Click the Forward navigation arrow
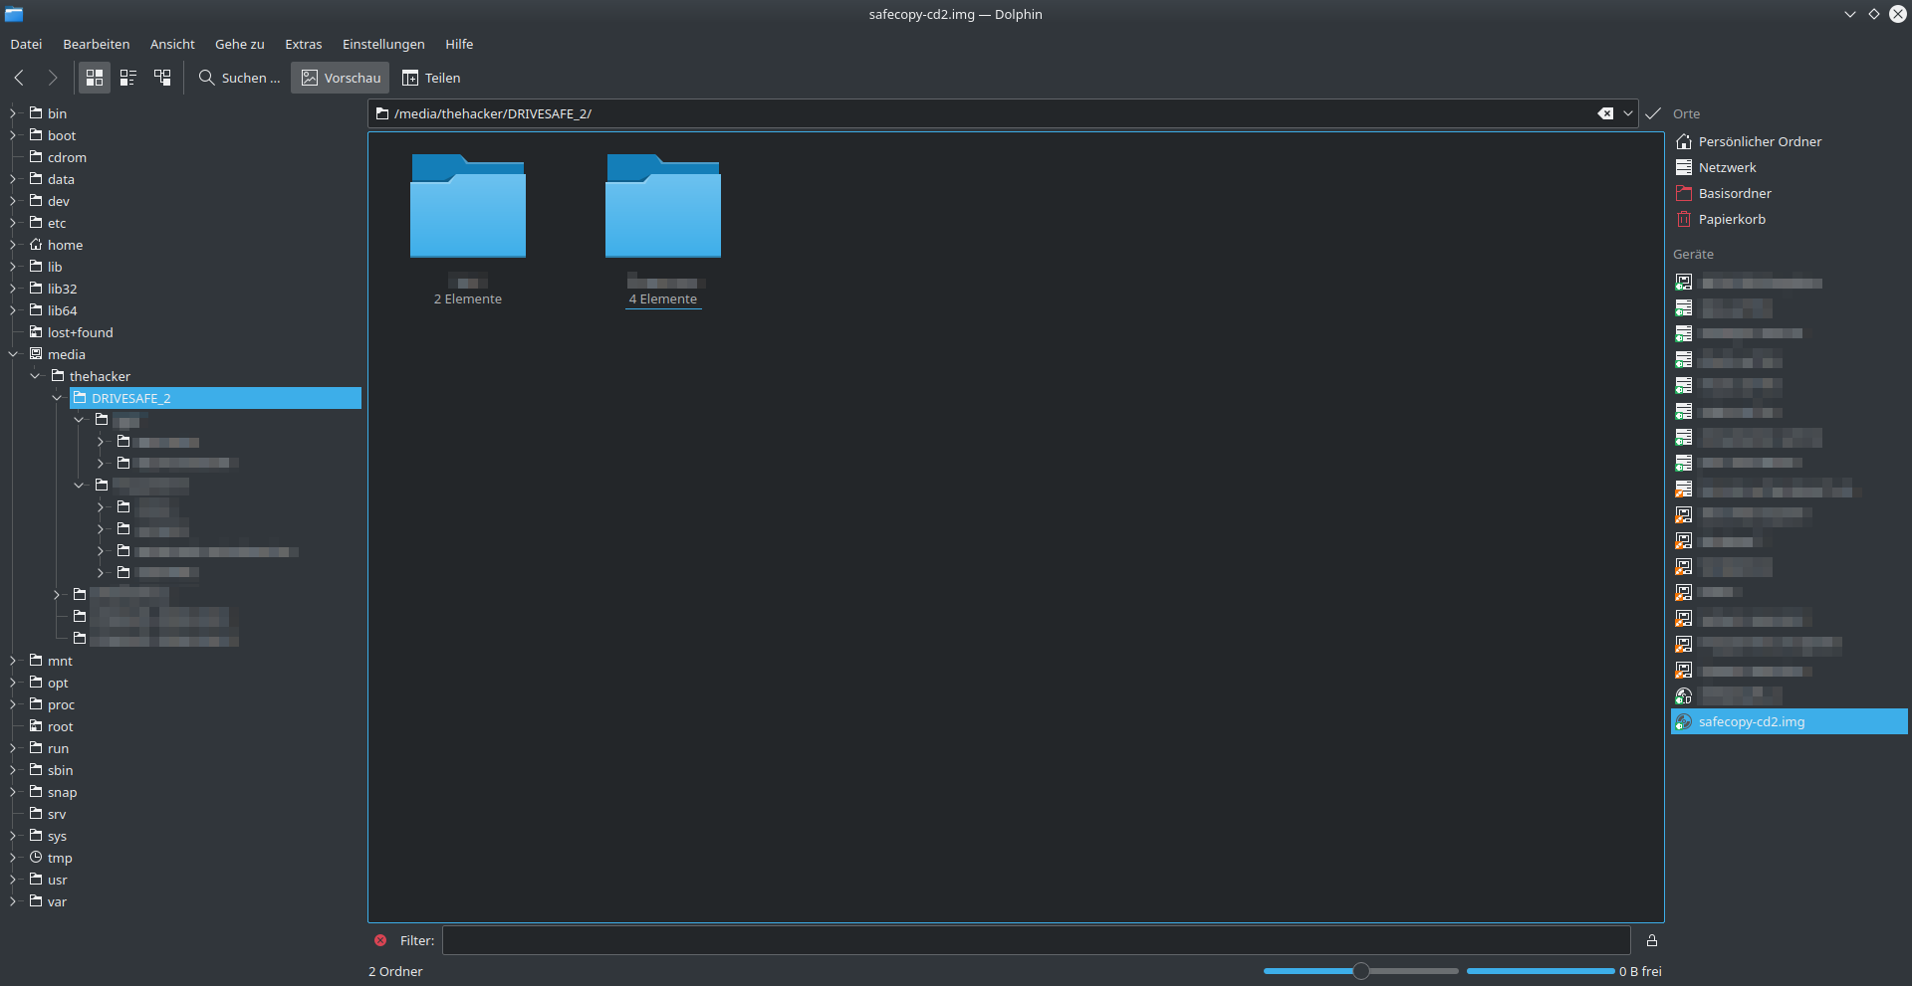This screenshot has height=986, width=1912. coord(53,78)
